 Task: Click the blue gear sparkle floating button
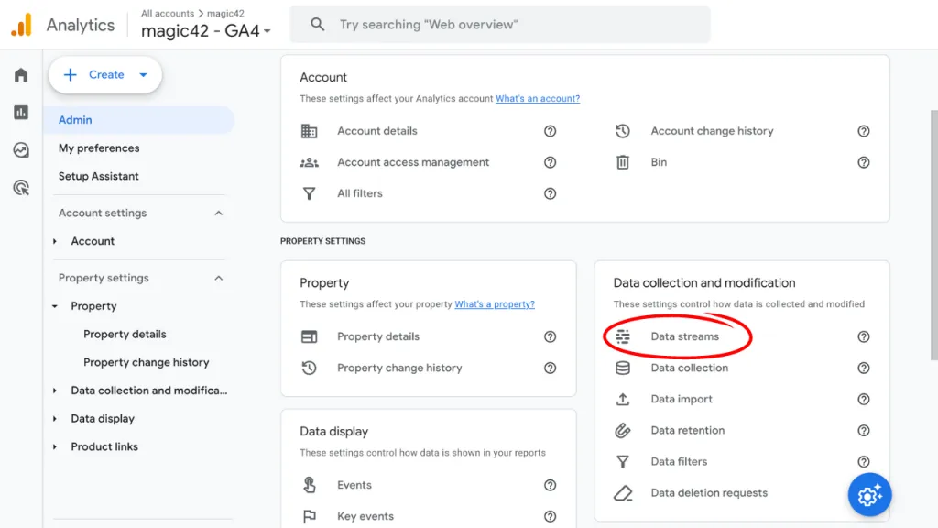click(x=869, y=494)
